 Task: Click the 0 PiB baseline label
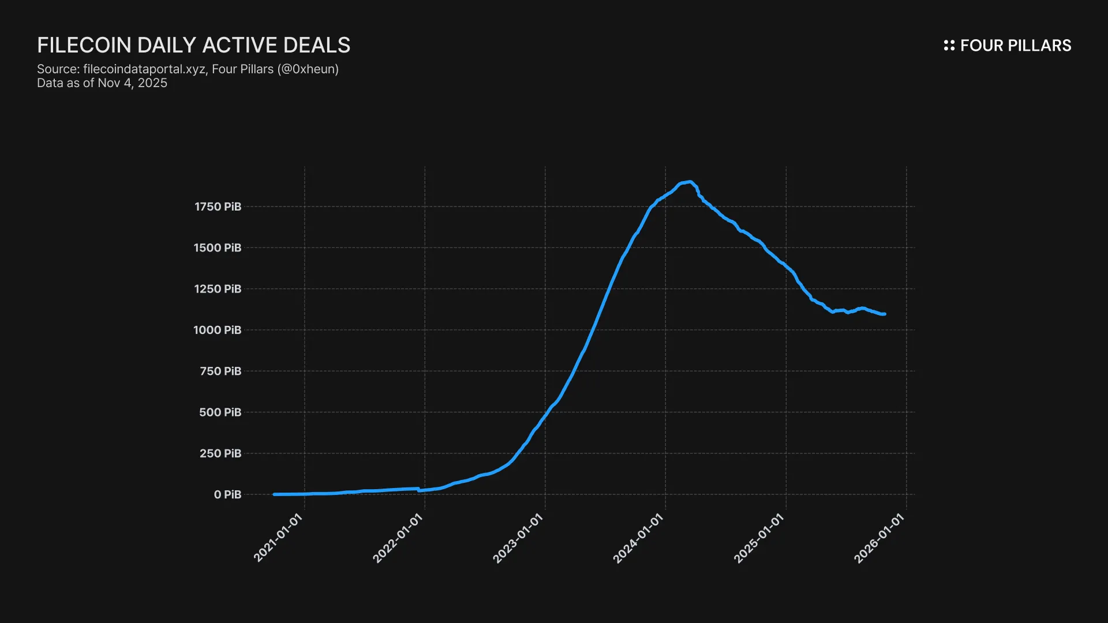227,494
